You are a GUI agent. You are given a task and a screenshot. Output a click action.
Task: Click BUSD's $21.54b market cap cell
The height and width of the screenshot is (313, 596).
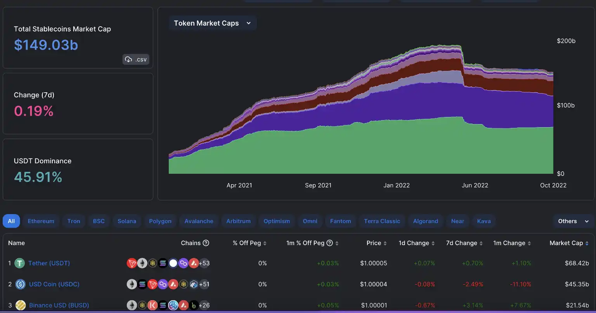[577, 305]
